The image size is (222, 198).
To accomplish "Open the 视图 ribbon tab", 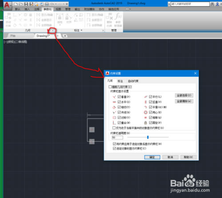I will 58,9.
